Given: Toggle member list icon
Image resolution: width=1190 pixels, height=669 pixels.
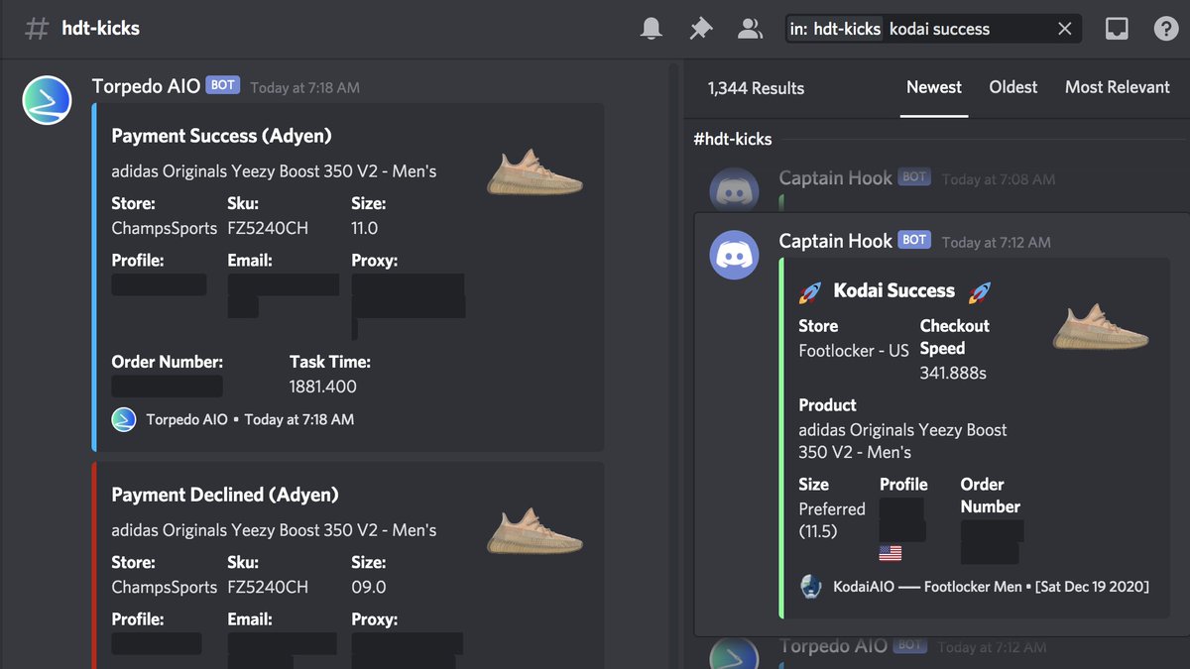Looking at the screenshot, I should point(750,29).
